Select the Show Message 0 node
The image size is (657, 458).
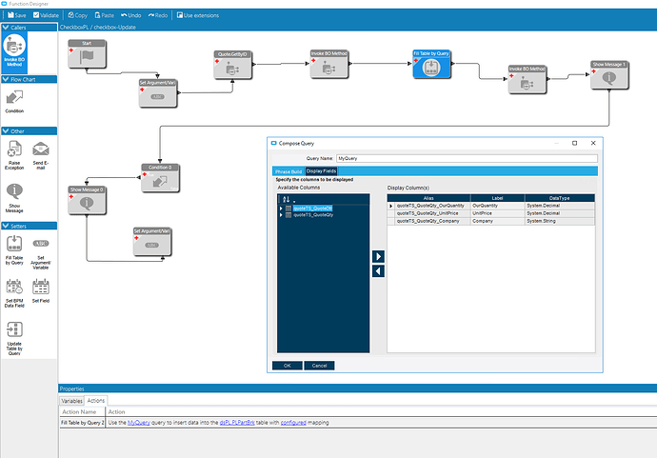click(87, 200)
